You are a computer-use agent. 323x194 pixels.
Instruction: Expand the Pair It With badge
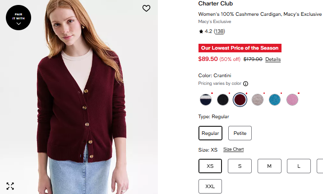click(x=18, y=18)
